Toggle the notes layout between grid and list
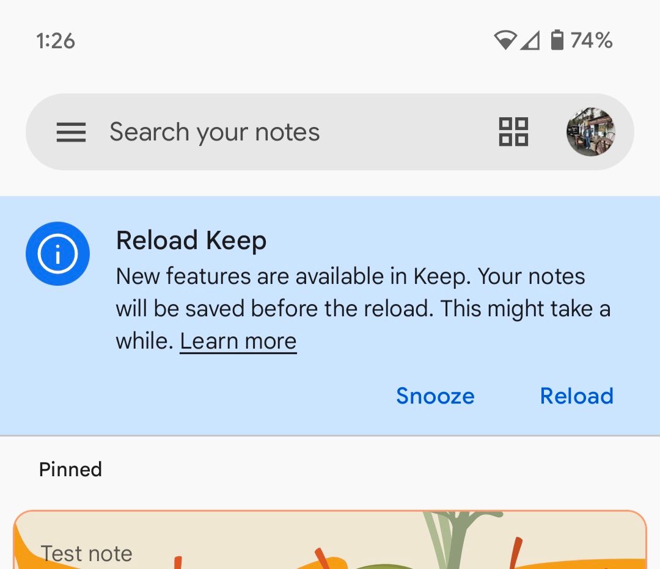 512,132
